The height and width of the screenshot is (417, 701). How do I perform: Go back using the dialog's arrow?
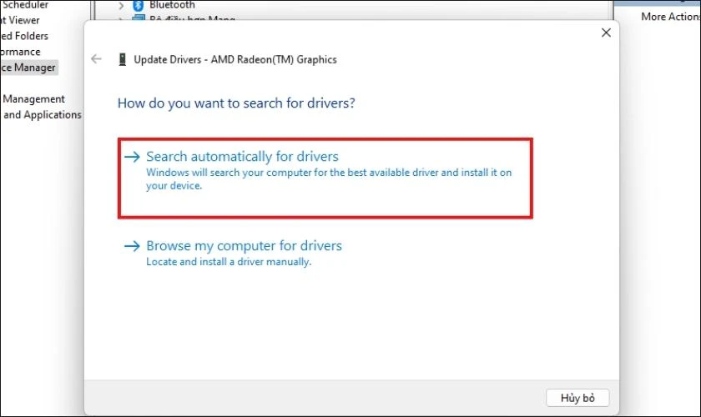point(96,59)
